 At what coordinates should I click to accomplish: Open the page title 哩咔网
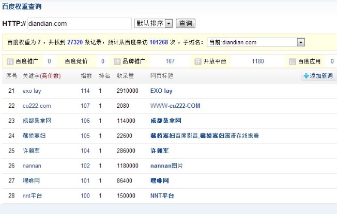(160, 181)
